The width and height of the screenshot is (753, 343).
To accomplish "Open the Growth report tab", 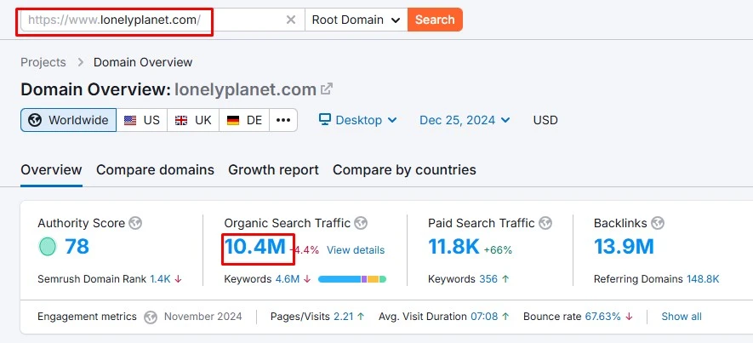I will (x=273, y=169).
